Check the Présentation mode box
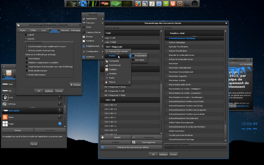This screenshot has height=165, width=264. [x=132, y=55]
